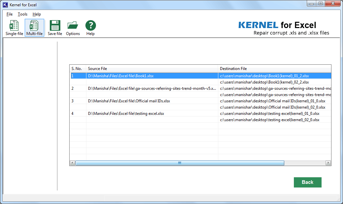Click destination Book1(kernel)_01_2.xlsx
The height and width of the screenshot is (204, 343).
[x=274, y=76]
